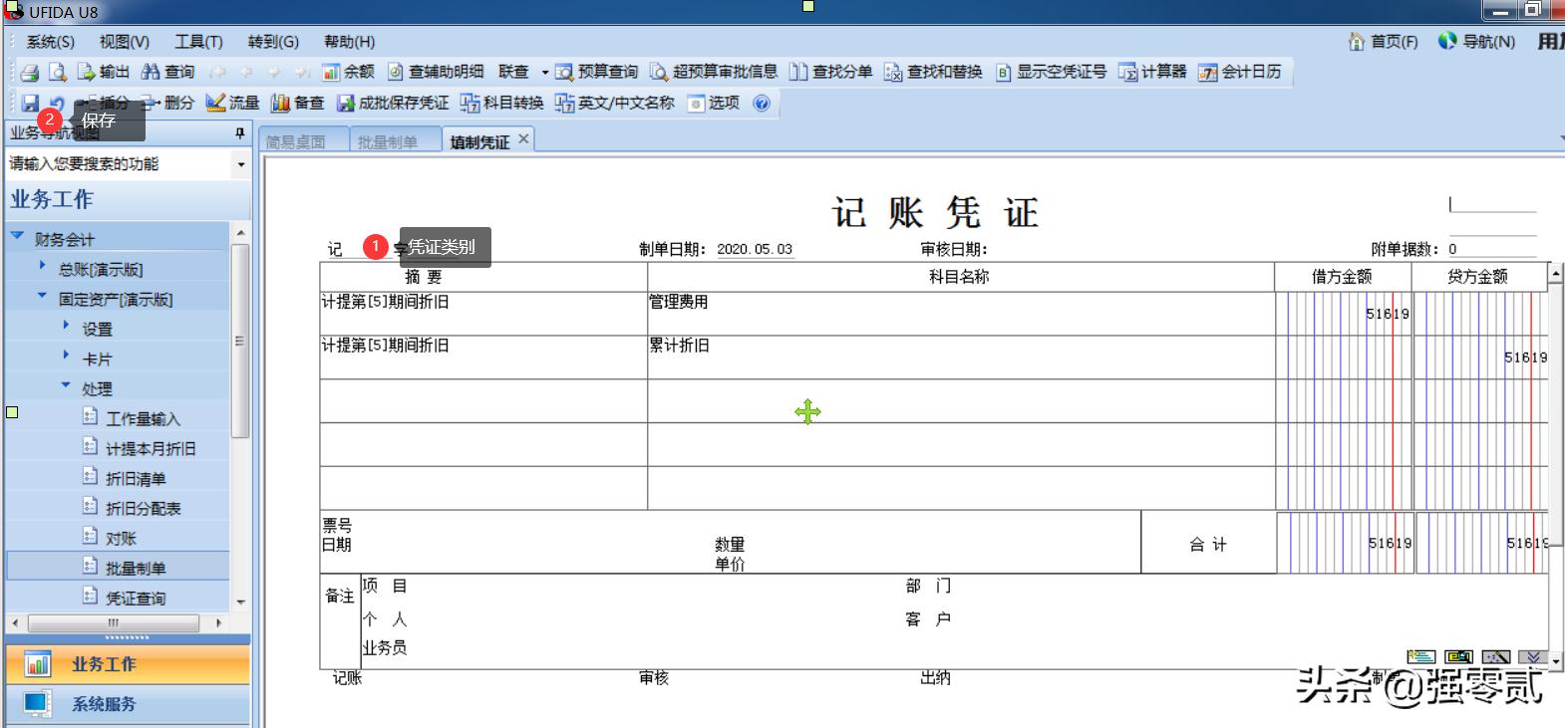Click the 附单据数 input field

(x=1491, y=249)
